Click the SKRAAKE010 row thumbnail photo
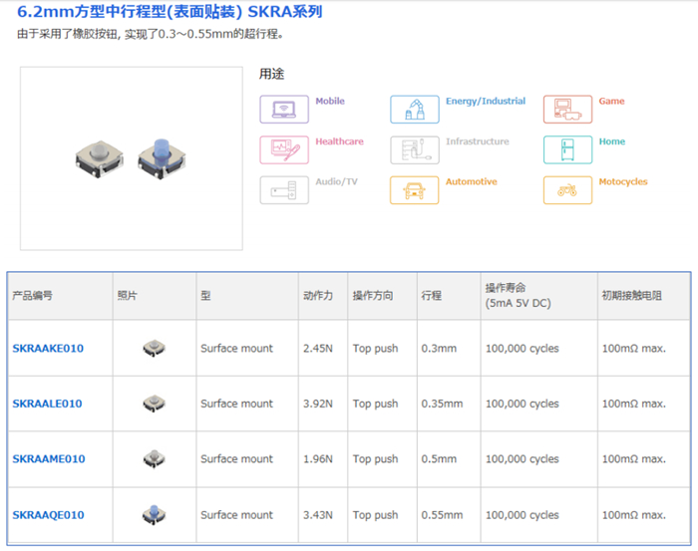 (x=154, y=348)
